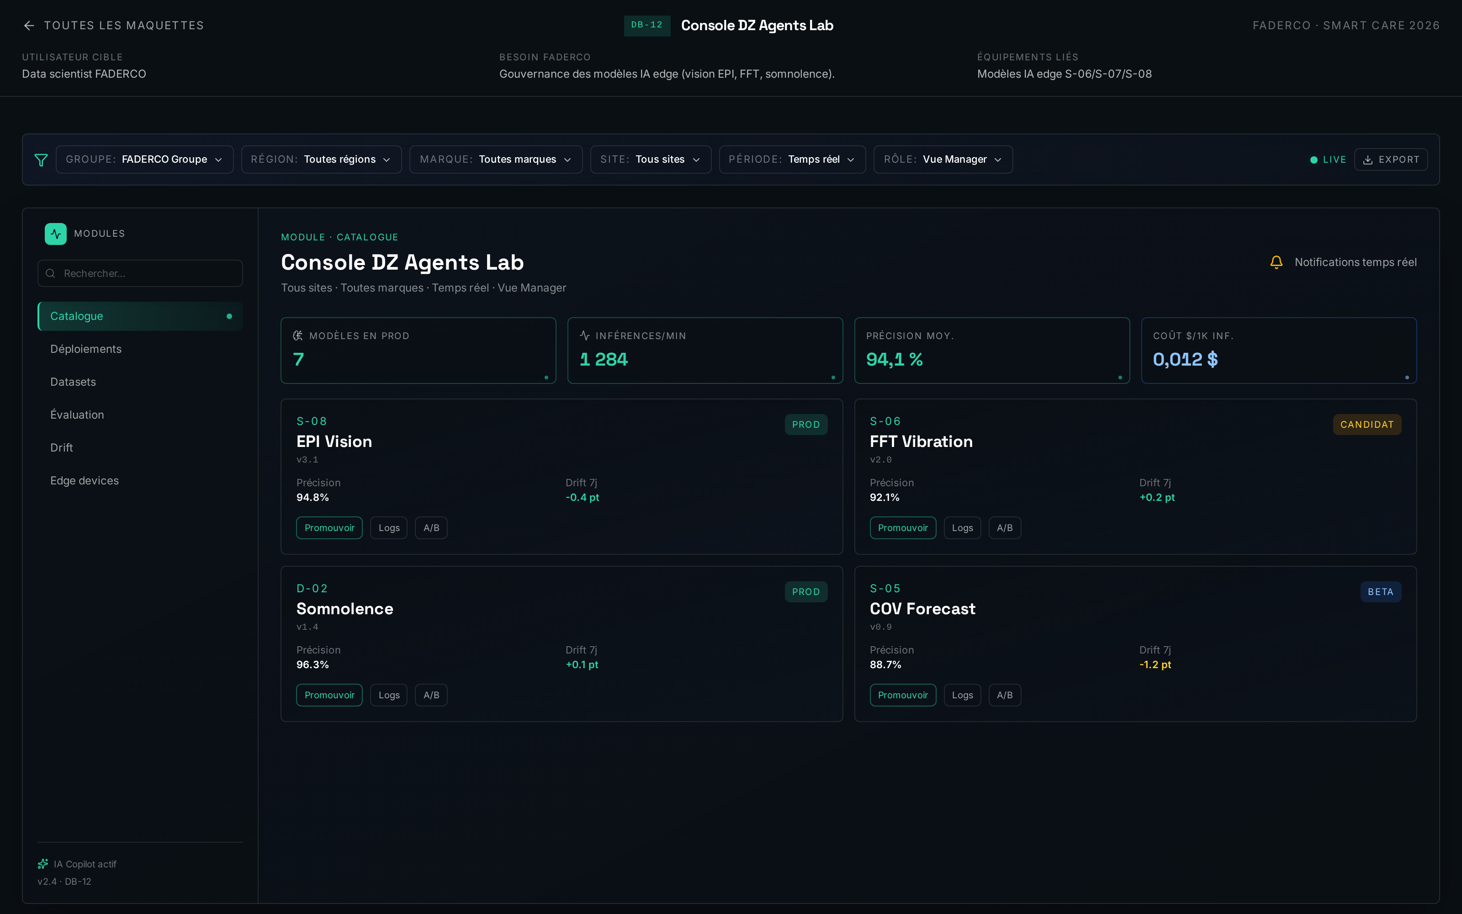Click the Inférences/min activity icon
1462x914 pixels.
(585, 335)
